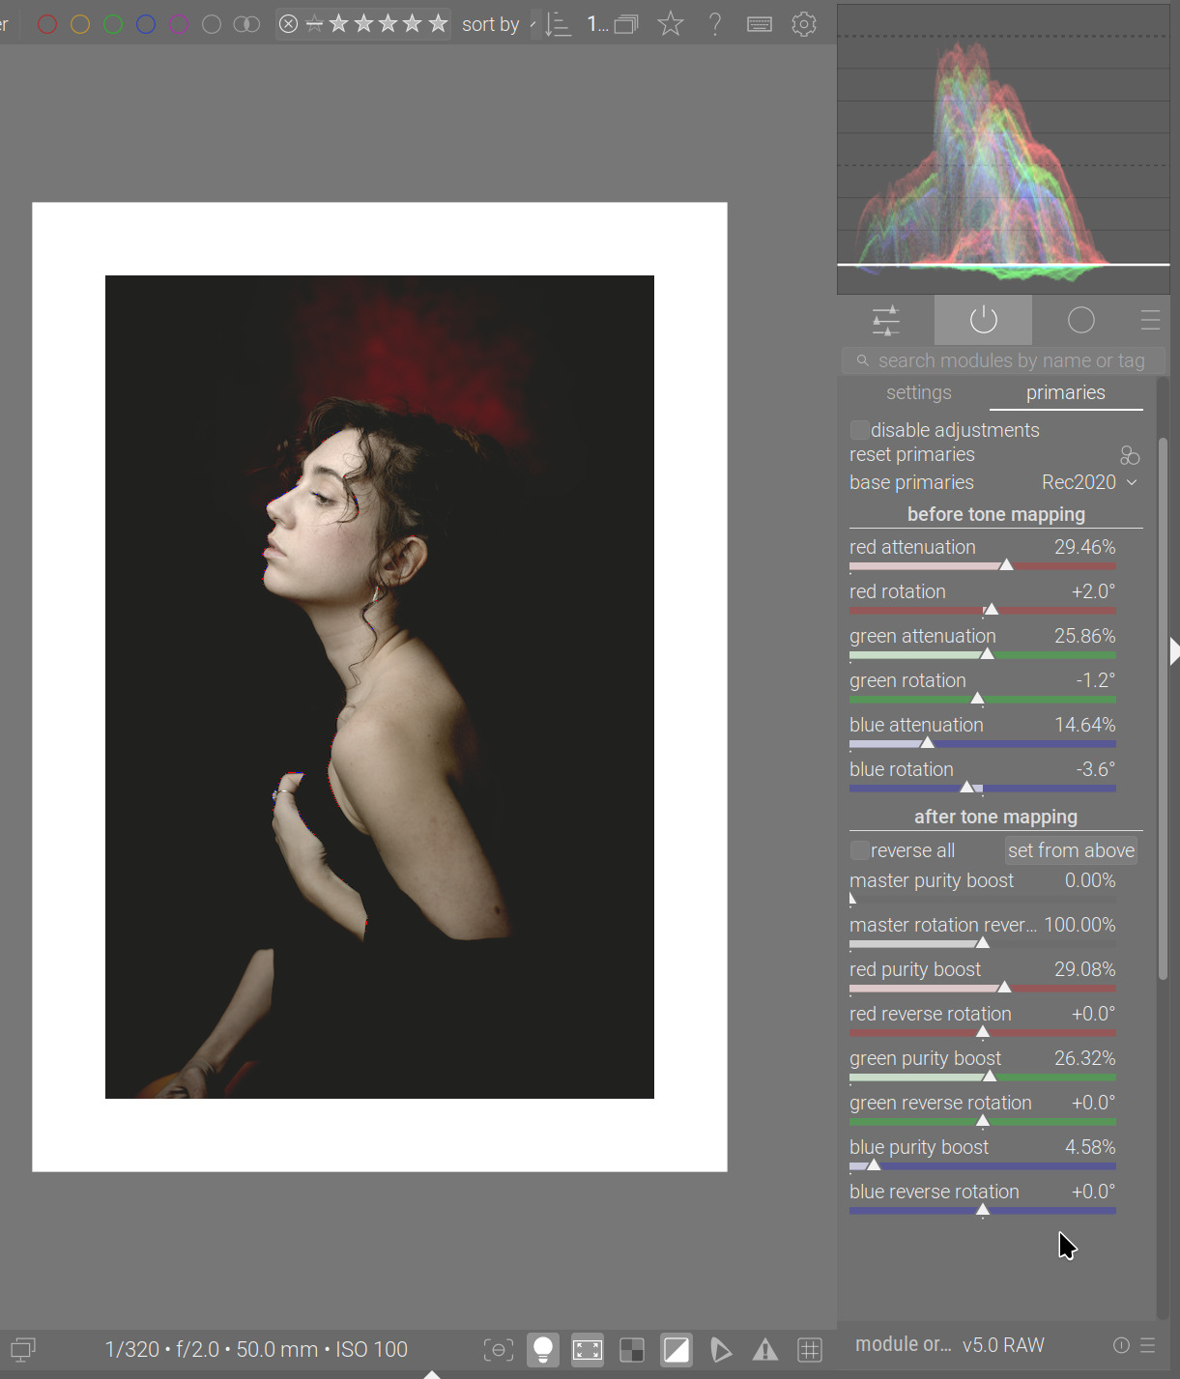Click the search modules input field

pyautogui.click(x=1003, y=360)
